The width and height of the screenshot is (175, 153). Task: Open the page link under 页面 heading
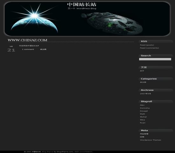point(142,71)
